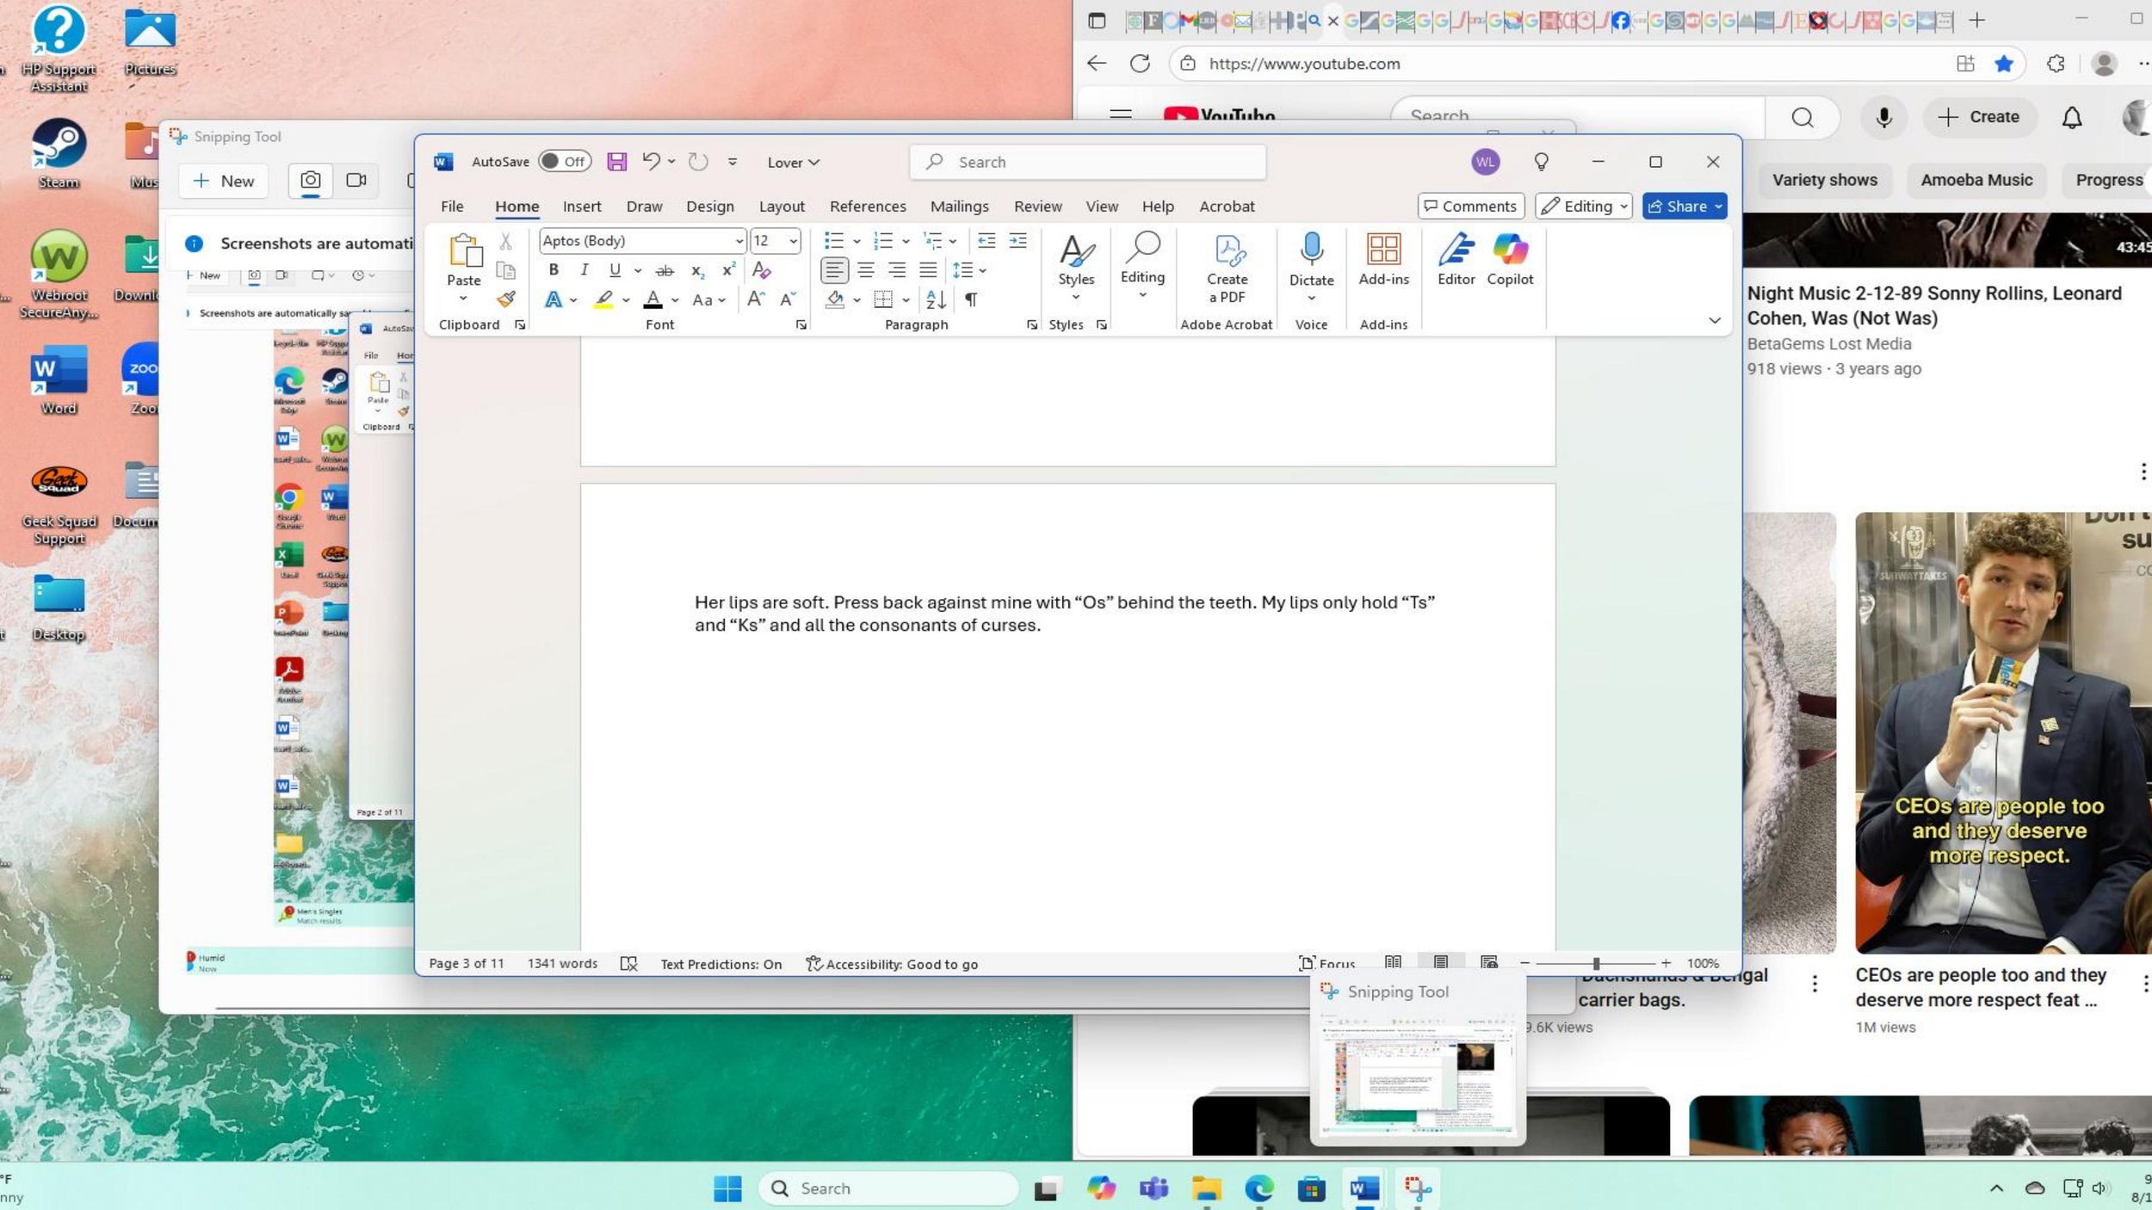Toggle align left paragraph button
This screenshot has height=1210, width=2152.
point(834,270)
